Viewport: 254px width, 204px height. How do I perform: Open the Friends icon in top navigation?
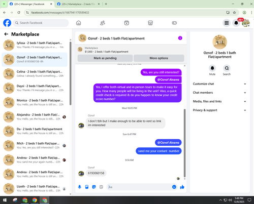click(103, 23)
